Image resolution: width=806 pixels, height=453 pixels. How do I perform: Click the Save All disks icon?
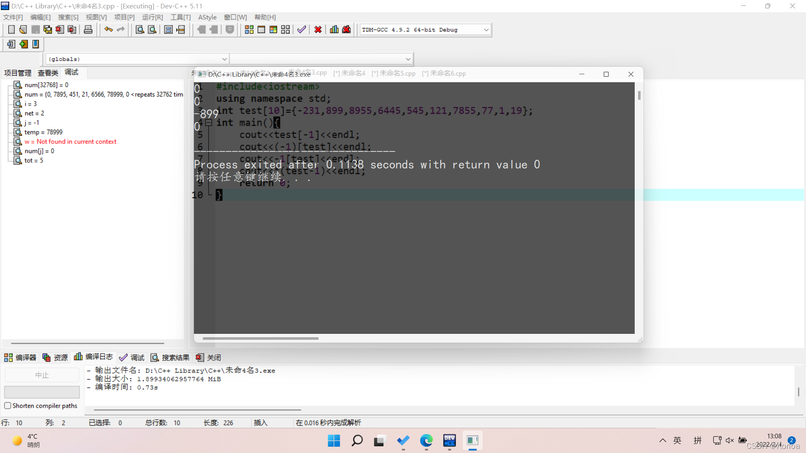point(48,30)
